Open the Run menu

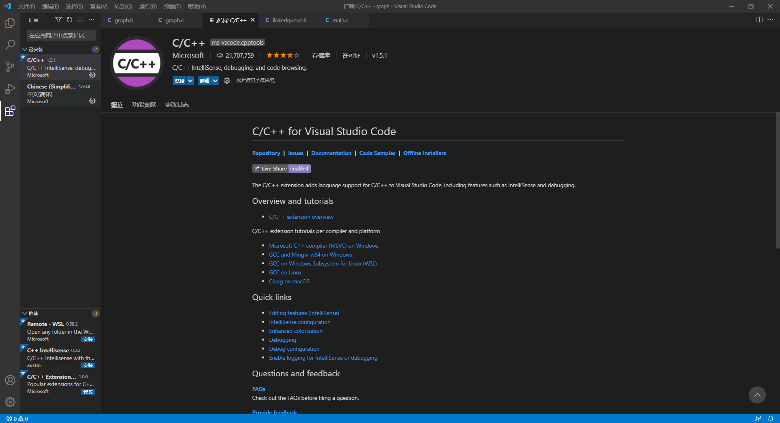[148, 6]
